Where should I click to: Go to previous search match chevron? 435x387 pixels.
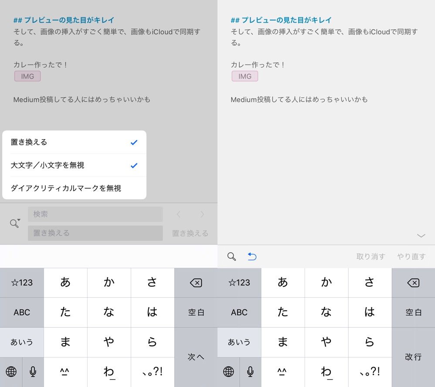pos(178,214)
